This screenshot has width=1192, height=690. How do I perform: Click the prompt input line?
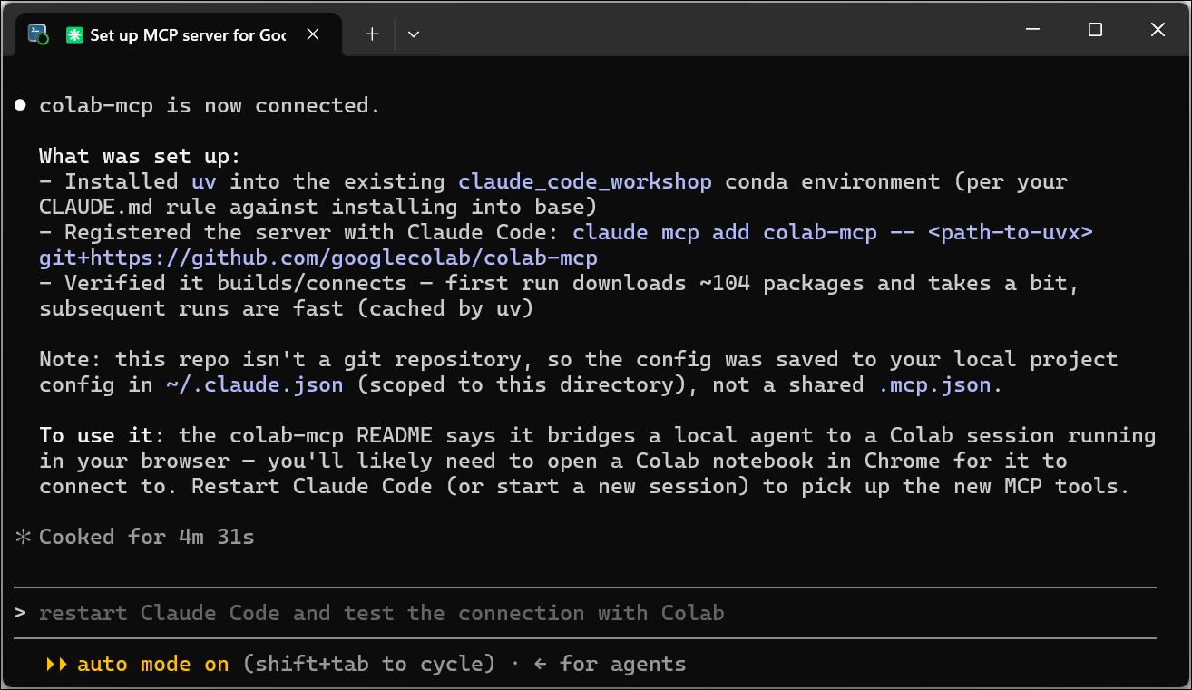[585, 613]
